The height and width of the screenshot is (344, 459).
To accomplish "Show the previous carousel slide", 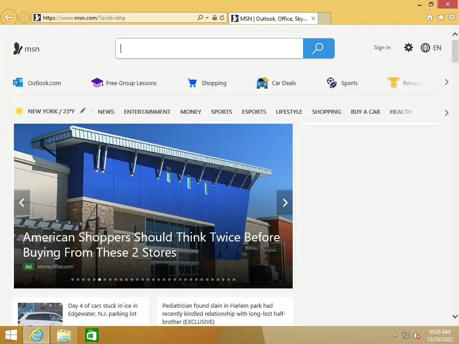I will (x=22, y=202).
